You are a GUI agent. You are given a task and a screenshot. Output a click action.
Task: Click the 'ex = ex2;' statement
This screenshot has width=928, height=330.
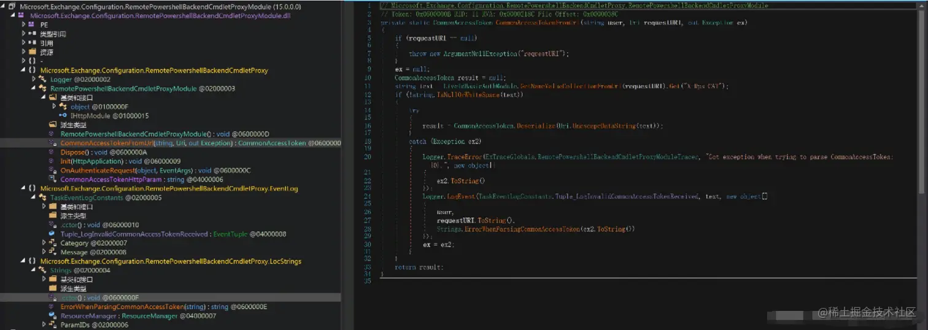[x=438, y=245]
